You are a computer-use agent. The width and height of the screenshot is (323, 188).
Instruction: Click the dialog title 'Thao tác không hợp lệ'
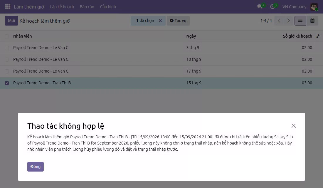(x=66, y=126)
